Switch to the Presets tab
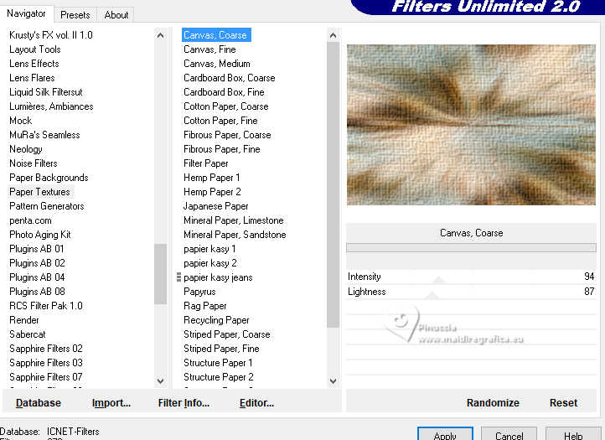The width and height of the screenshot is (605, 440). pos(75,15)
